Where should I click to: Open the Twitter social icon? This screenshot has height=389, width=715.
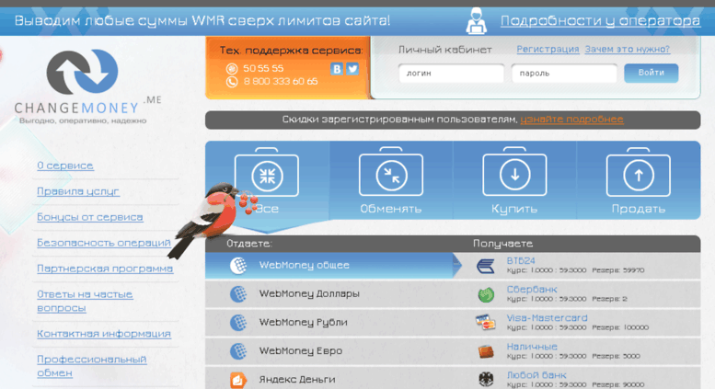[352, 69]
